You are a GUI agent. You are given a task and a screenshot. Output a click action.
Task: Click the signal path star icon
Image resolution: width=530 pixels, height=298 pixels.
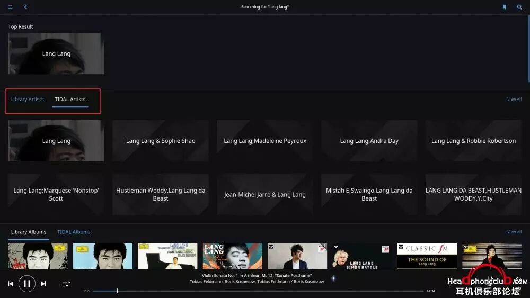(x=333, y=278)
